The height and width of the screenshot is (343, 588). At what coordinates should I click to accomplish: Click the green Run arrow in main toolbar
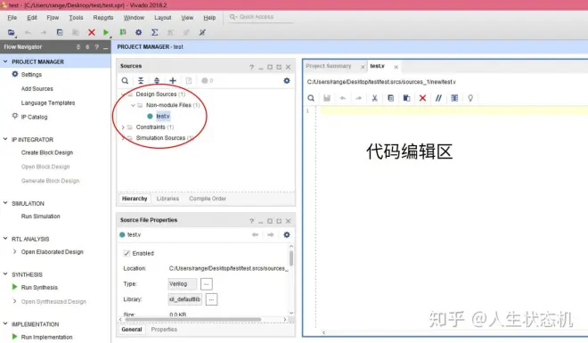106,33
